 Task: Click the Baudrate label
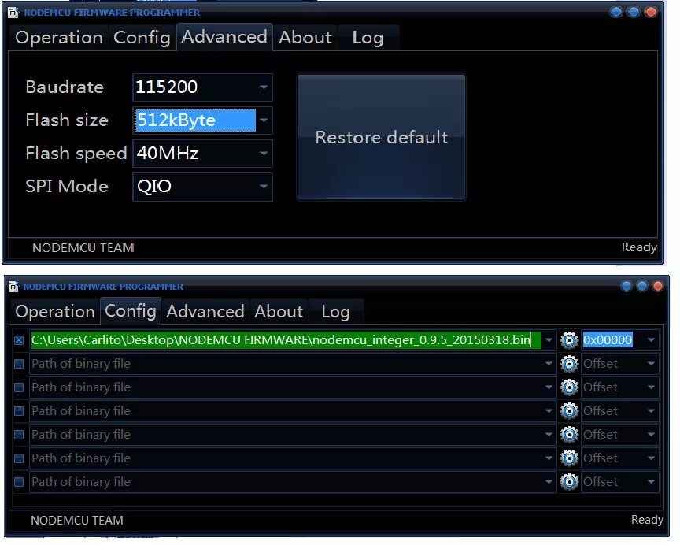pyautogui.click(x=65, y=87)
